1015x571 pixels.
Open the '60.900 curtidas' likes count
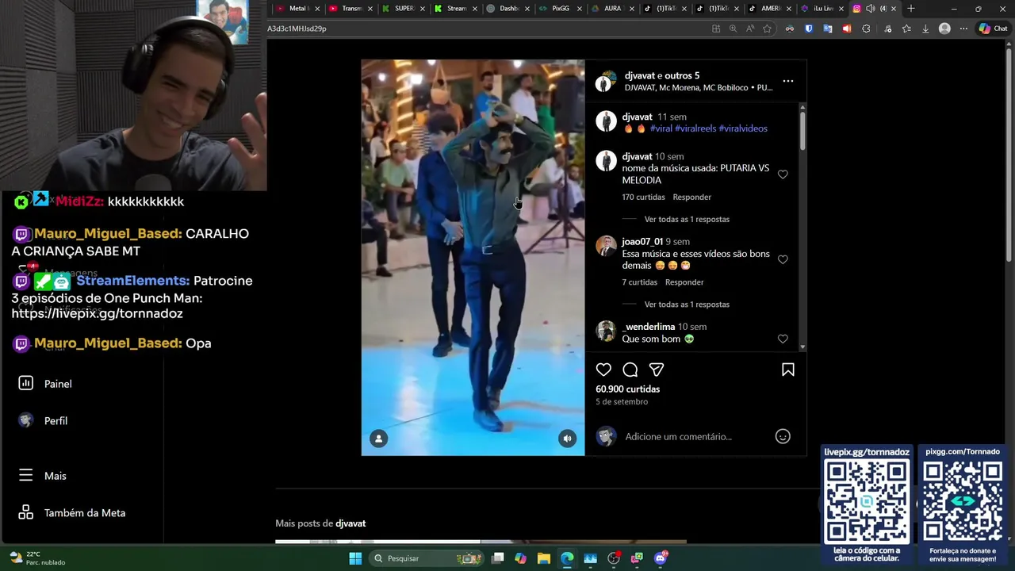[x=627, y=389]
